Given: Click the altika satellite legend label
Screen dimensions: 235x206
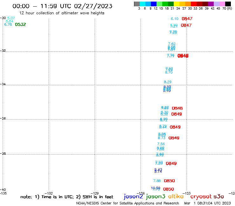Looking at the screenshot, I should pyautogui.click(x=176, y=196).
